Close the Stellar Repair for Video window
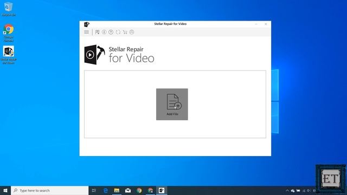 (266, 24)
